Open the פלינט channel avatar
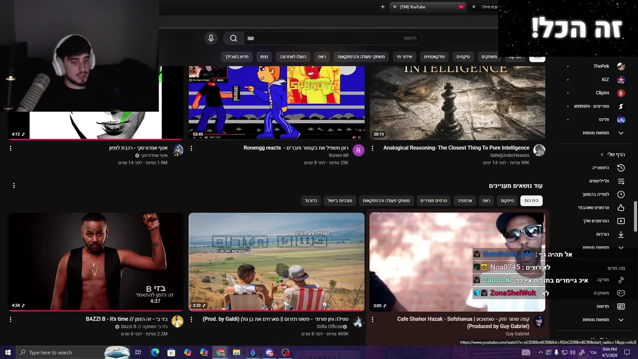This screenshot has width=638, height=359. click(x=621, y=120)
